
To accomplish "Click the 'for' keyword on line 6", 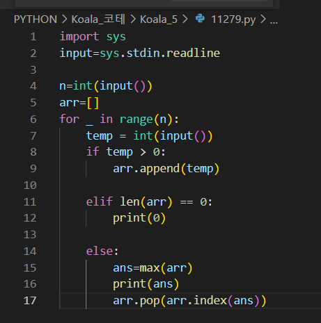I will 70,119.
